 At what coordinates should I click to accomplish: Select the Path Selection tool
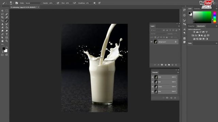point(2,38)
